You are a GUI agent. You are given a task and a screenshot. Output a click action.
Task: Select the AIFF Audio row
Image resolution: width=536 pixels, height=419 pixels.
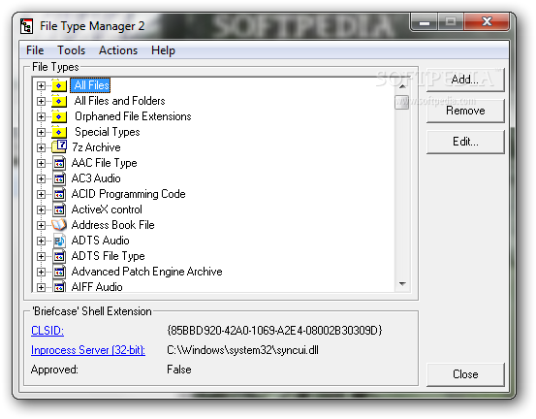[x=97, y=287]
